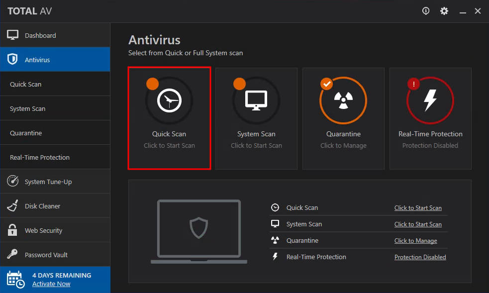This screenshot has height=293, width=489.
Task: Click the System Scan monitor icon card
Action: (256, 100)
